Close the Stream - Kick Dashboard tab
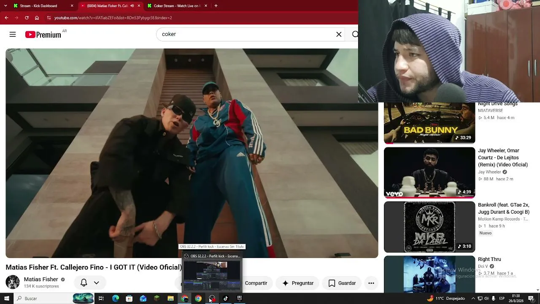The width and height of the screenshot is (540, 304). click(72, 6)
